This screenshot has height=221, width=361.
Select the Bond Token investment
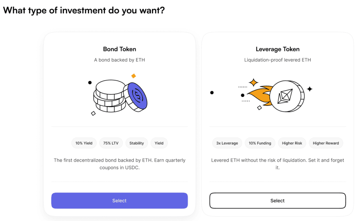pos(120,201)
